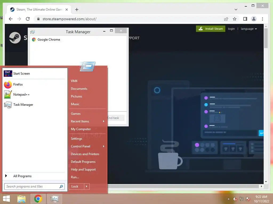Open Games from Start menu
This screenshot has width=273, height=204.
coord(76,114)
